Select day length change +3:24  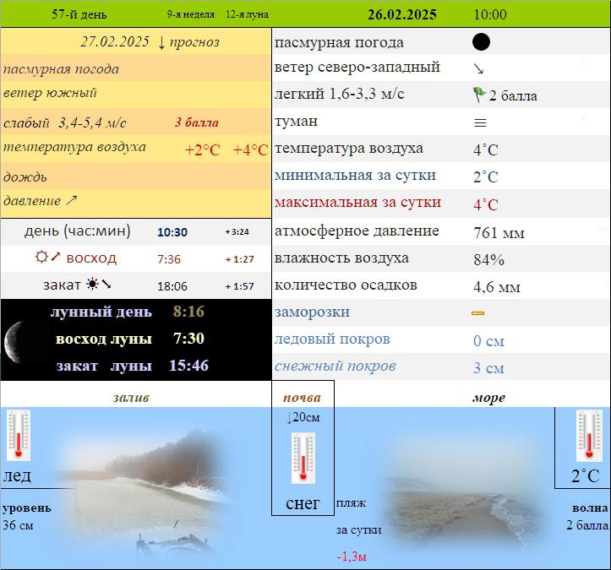237,231
